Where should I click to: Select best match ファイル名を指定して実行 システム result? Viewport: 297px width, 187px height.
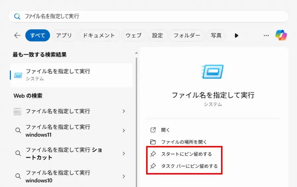[x=71, y=75]
